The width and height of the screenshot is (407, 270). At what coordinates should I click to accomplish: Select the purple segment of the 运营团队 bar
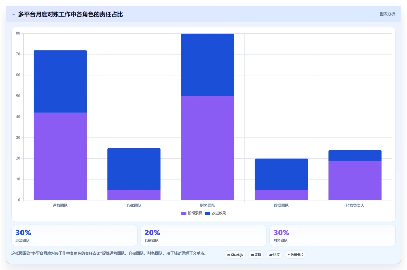(60, 156)
